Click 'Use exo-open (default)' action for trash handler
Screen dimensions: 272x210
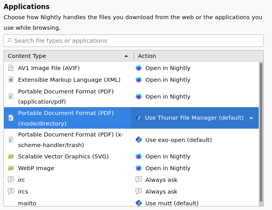tap(178, 140)
